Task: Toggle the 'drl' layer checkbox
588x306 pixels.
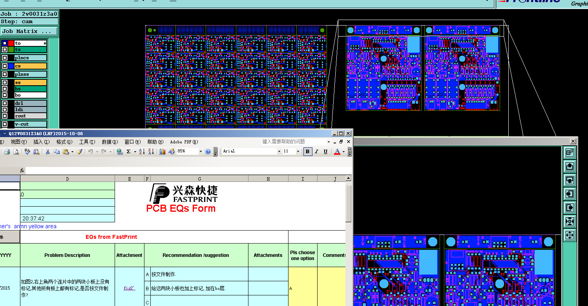Action: pyautogui.click(x=5, y=103)
